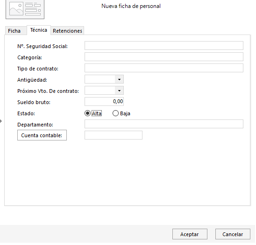
Task: Expand the Próximo Vto. De contrato dropdown arrow
Action: coord(119,91)
